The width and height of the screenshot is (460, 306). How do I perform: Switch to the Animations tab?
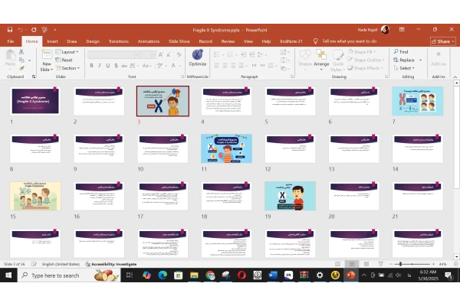(149, 41)
